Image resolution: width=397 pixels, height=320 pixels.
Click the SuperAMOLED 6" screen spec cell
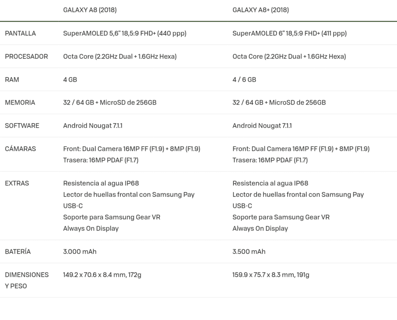(289, 34)
